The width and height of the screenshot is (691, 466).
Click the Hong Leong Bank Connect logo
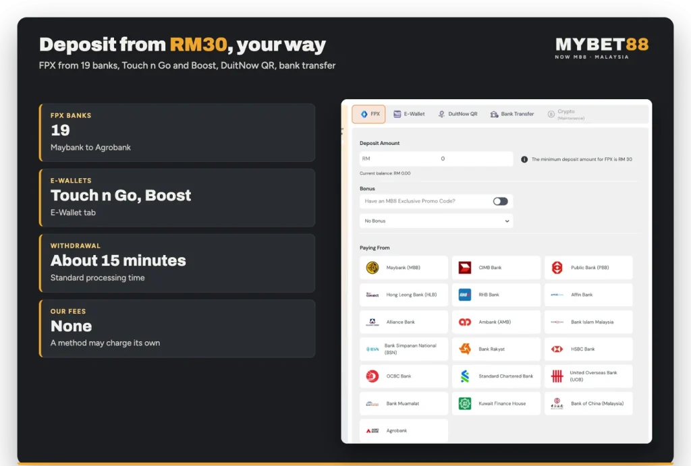(x=372, y=295)
